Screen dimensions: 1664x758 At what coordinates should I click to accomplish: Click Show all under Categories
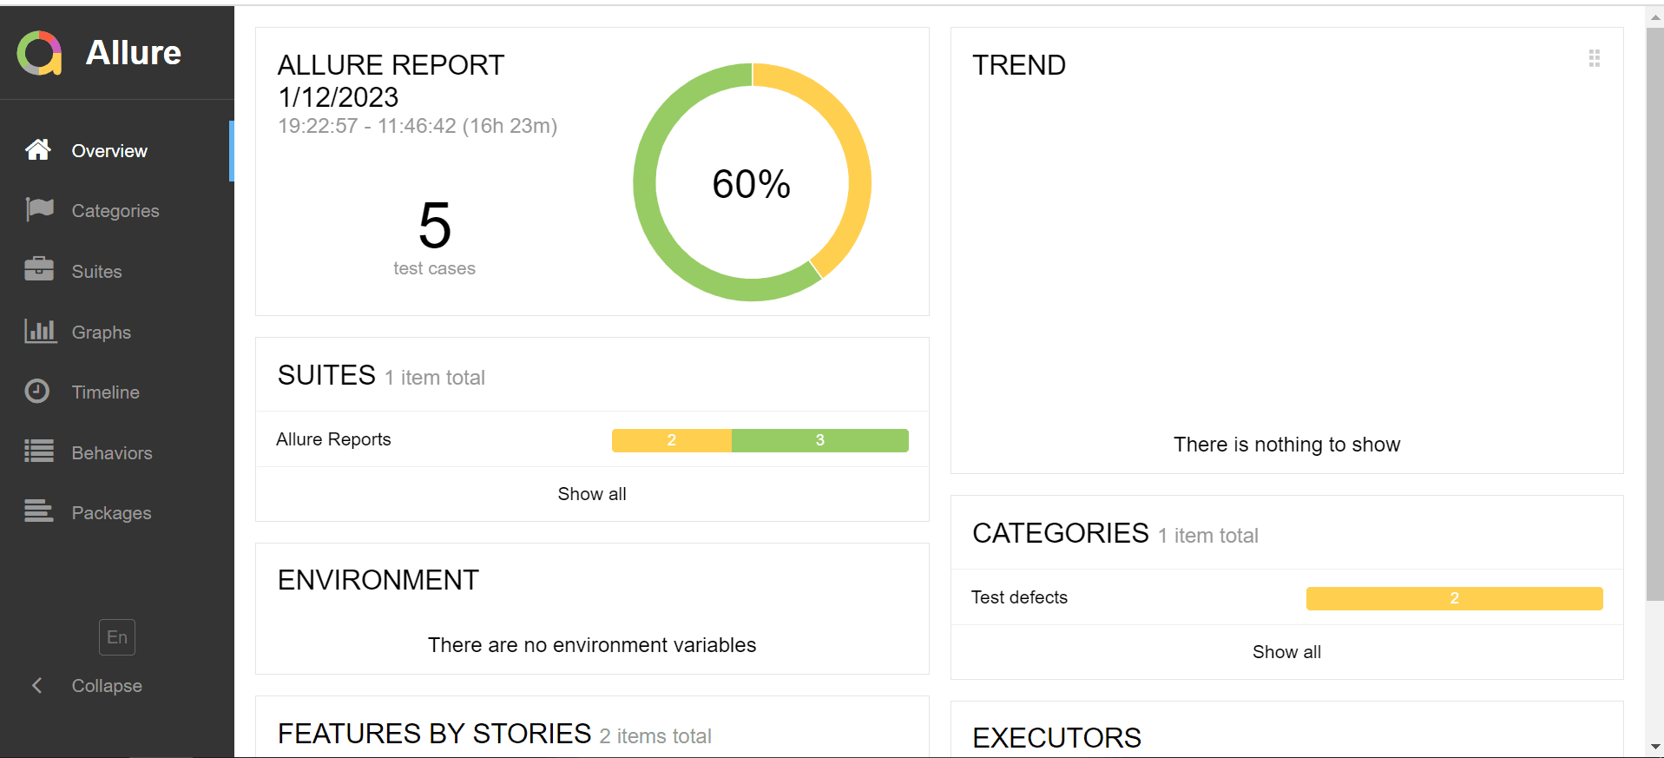pos(1286,651)
